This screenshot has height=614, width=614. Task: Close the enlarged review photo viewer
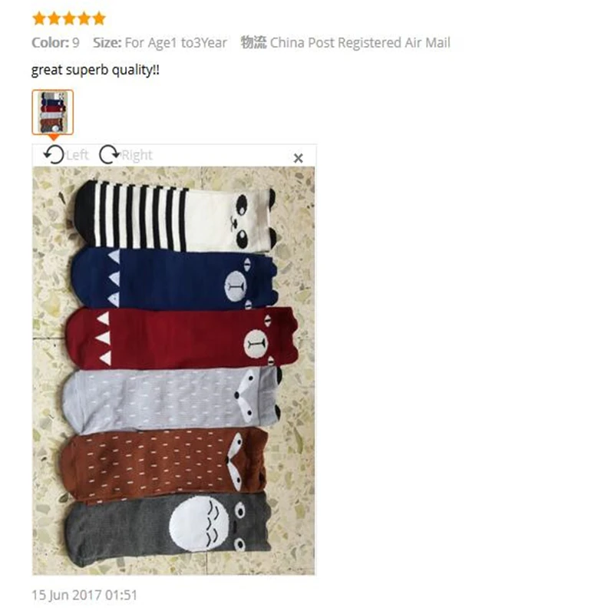[298, 158]
